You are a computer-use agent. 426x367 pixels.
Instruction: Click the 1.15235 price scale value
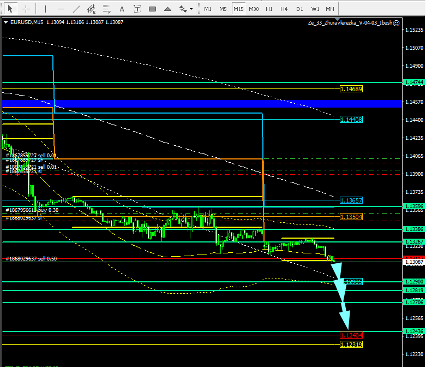click(414, 29)
